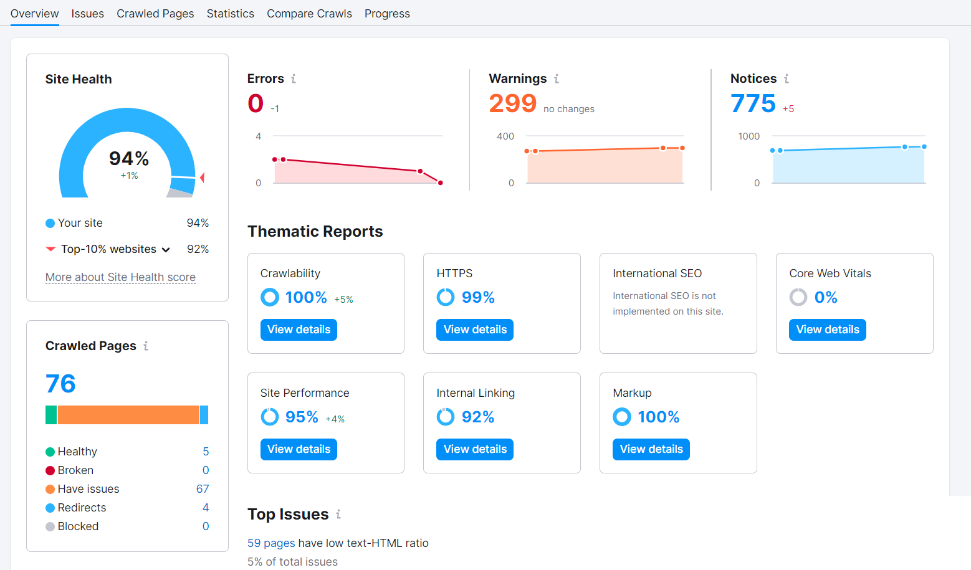The width and height of the screenshot is (971, 570).
Task: Click the Warnings info icon
Action: [557, 78]
